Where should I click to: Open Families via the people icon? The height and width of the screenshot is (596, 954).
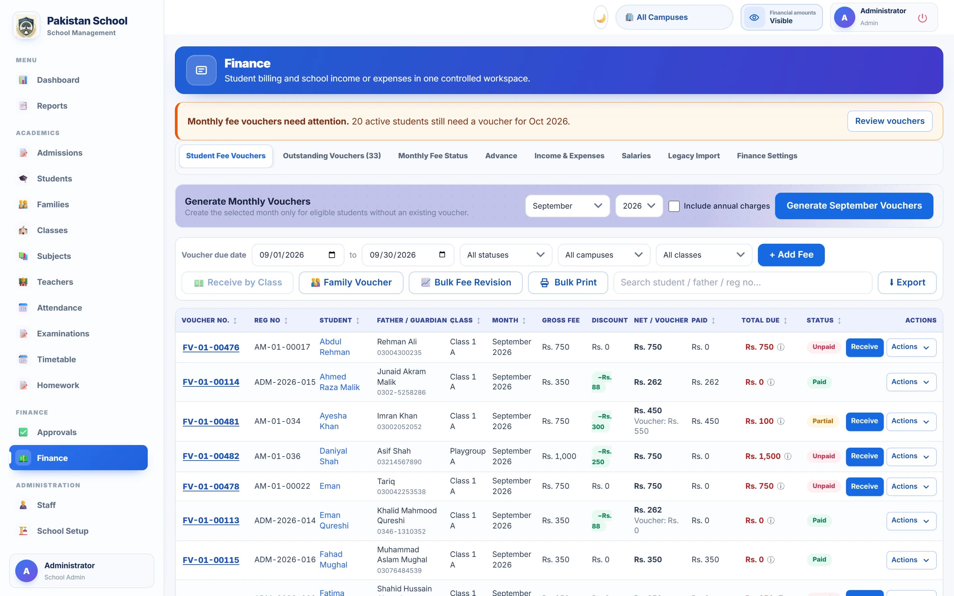point(23,205)
